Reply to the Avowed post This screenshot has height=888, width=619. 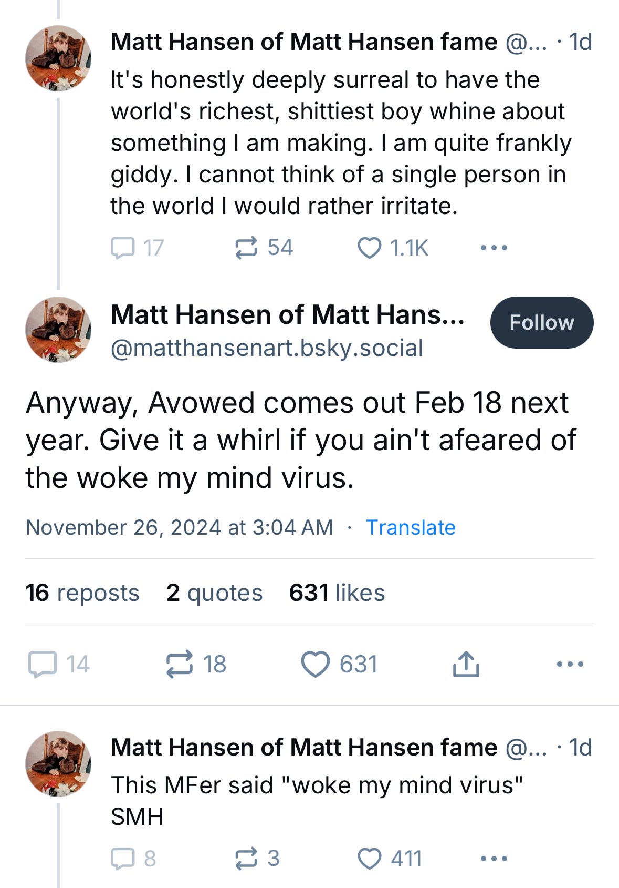point(43,664)
